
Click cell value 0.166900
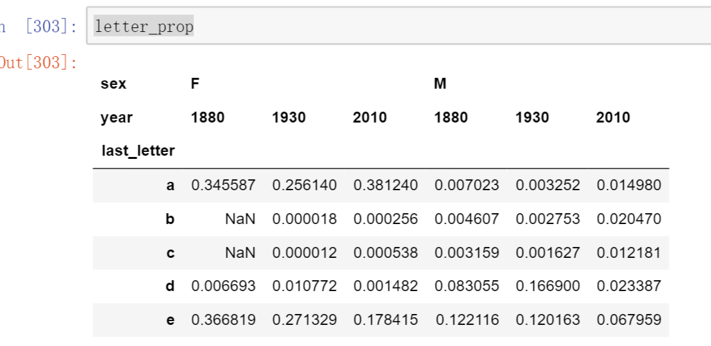click(x=548, y=286)
